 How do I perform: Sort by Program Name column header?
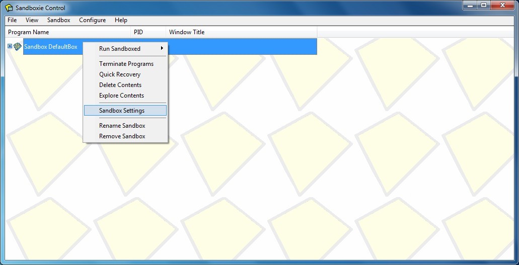tap(68, 32)
